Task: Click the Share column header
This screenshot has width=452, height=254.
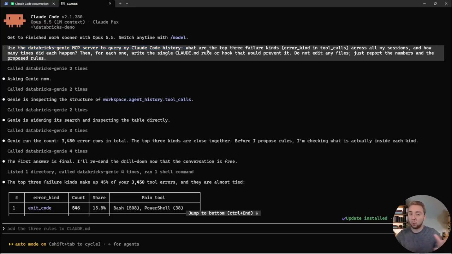Action: [x=99, y=198]
